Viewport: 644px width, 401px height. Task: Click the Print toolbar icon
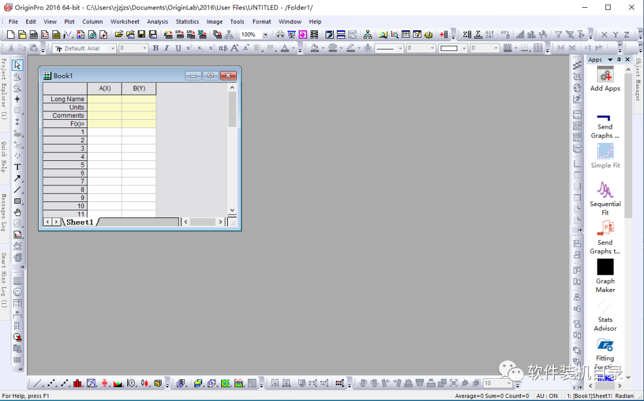[x=280, y=35]
